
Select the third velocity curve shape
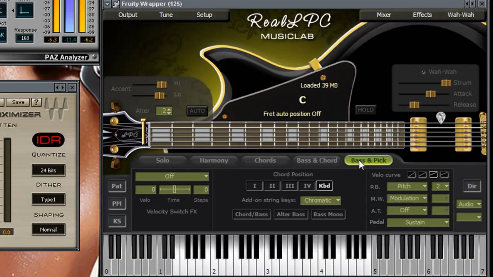[433, 175]
